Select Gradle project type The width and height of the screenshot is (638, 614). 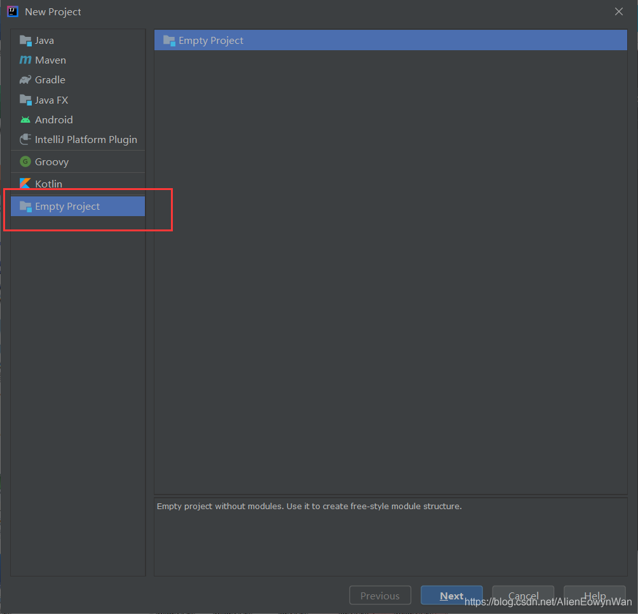click(x=78, y=79)
